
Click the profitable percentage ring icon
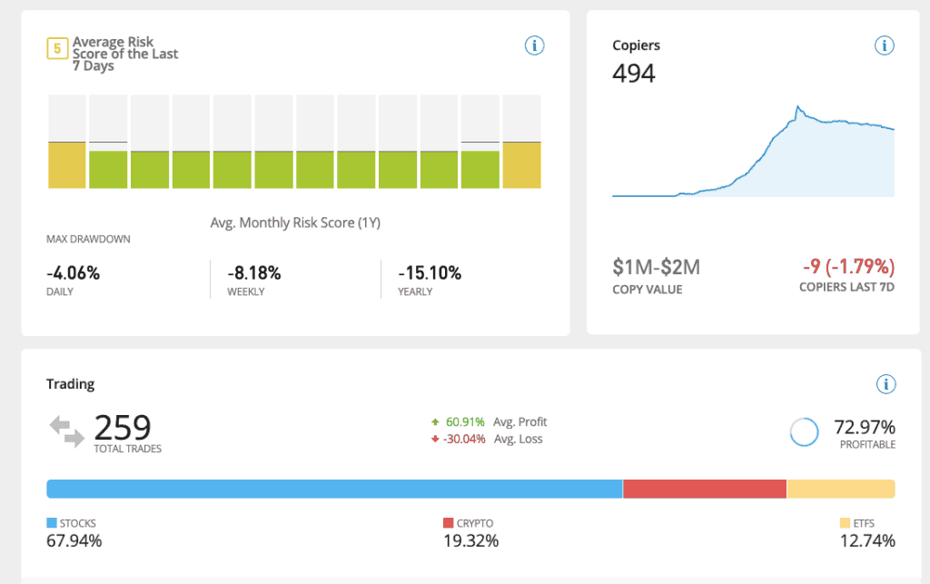point(804,431)
